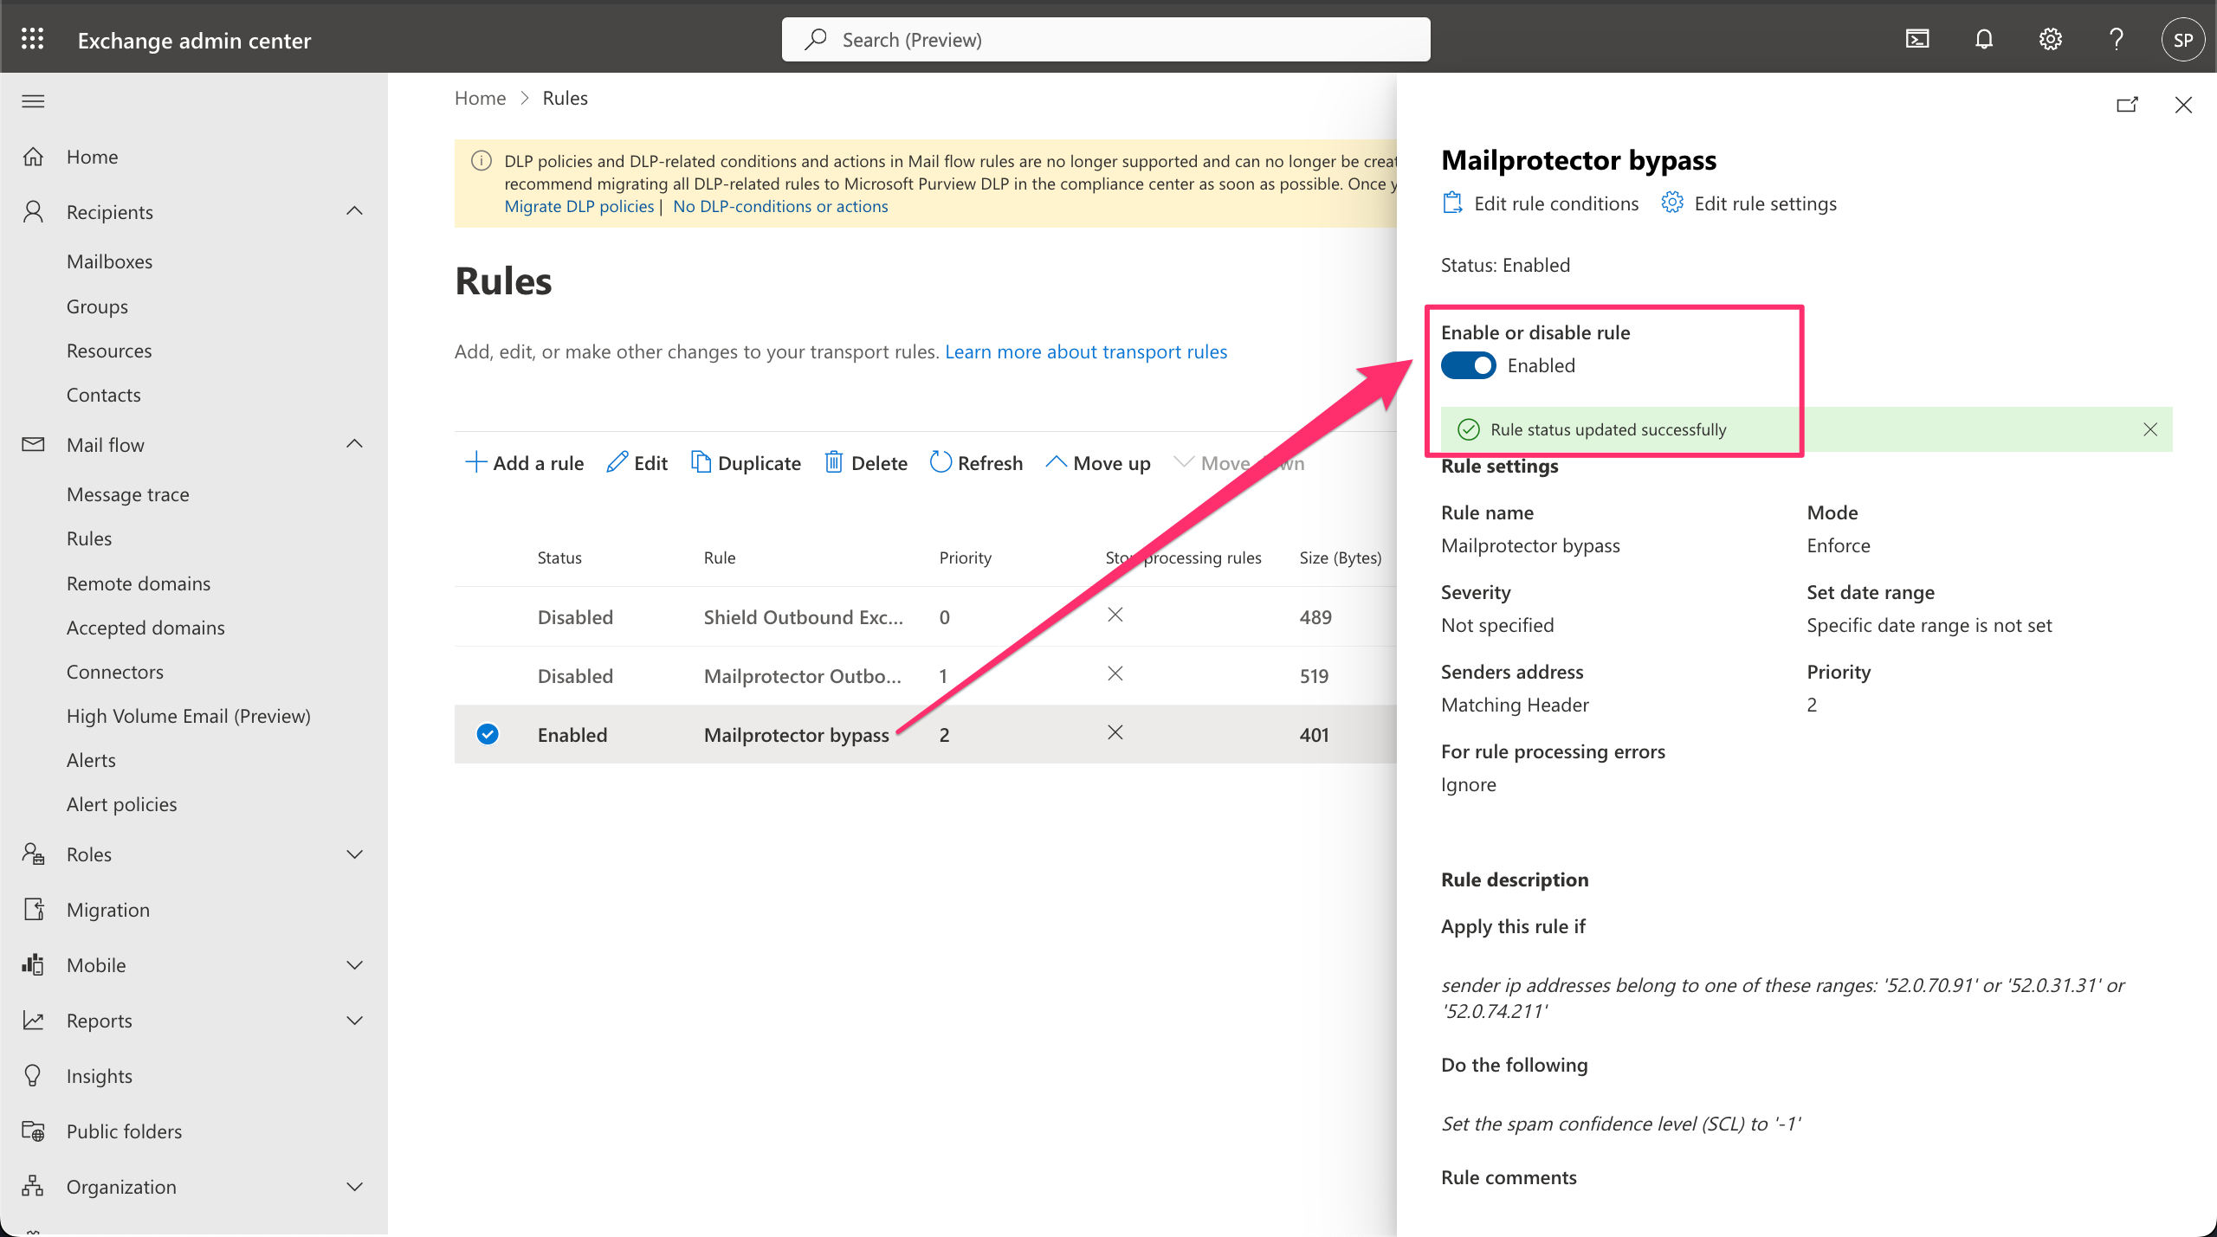The image size is (2217, 1237).
Task: Click the Recipients person icon
Action: pyautogui.click(x=33, y=212)
